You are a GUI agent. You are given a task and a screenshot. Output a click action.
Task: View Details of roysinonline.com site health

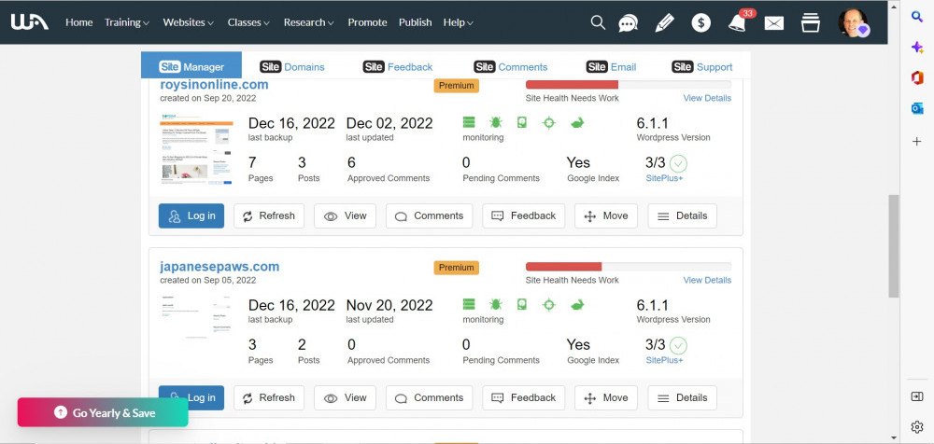click(707, 98)
